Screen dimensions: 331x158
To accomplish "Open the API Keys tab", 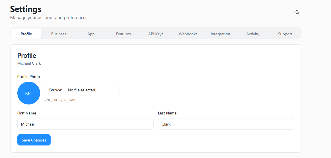I will (x=156, y=34).
